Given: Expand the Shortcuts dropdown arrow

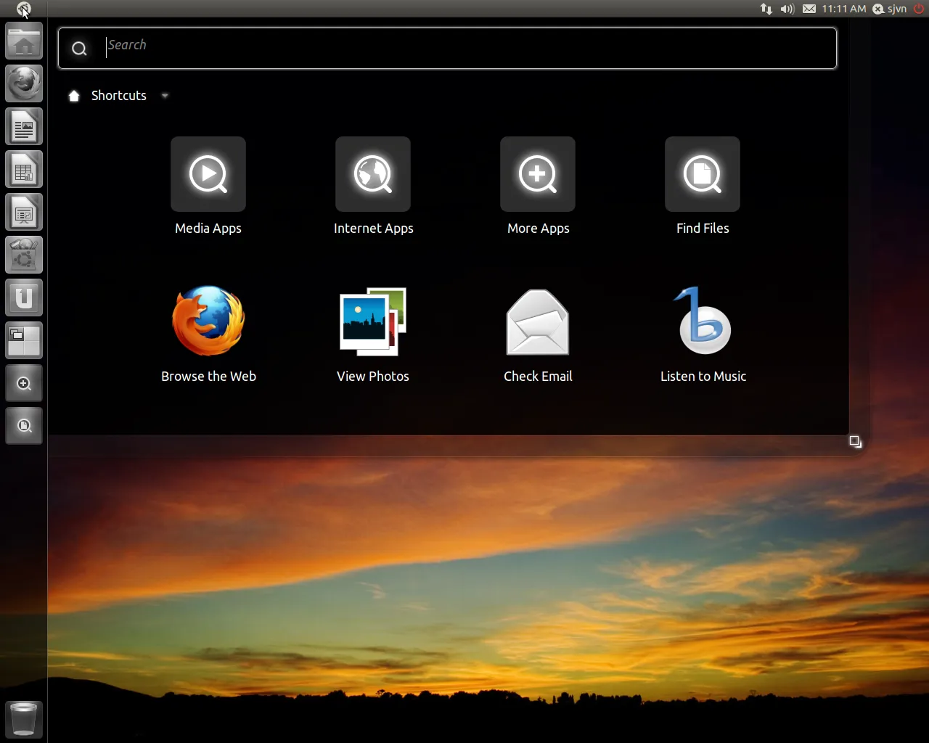Looking at the screenshot, I should [x=165, y=96].
